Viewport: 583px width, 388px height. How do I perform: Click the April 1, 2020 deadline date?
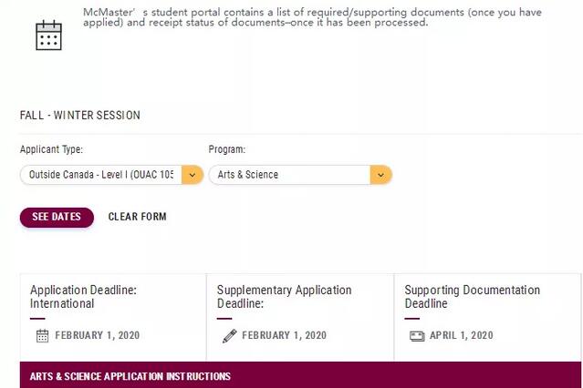(x=461, y=336)
